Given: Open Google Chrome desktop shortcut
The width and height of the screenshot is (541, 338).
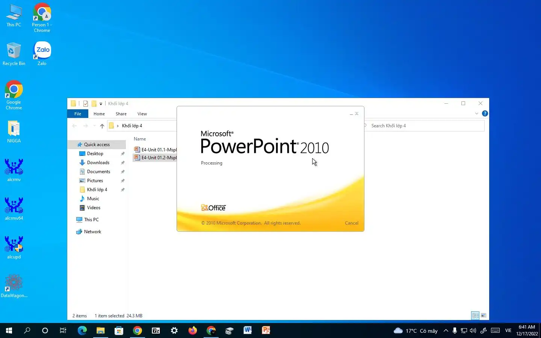Looking at the screenshot, I should (14, 95).
